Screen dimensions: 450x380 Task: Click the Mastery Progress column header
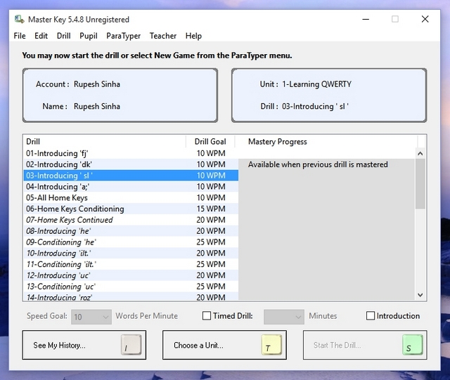[326, 142]
